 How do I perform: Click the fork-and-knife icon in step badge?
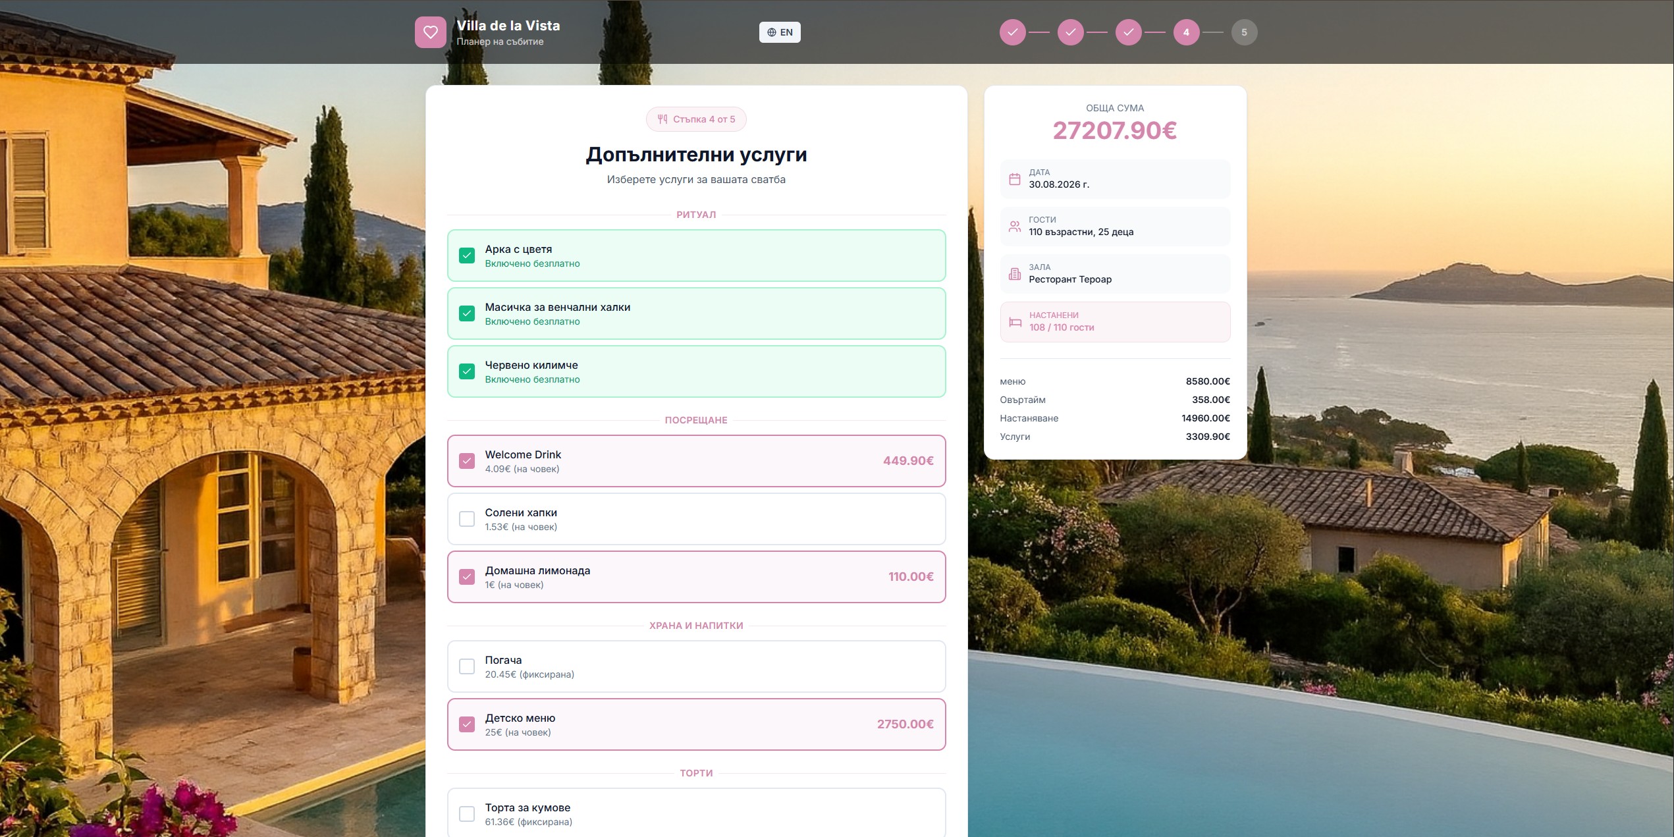[x=662, y=119]
